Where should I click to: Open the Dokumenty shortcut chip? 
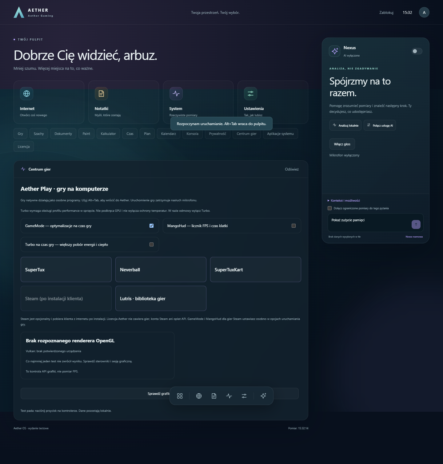point(63,134)
